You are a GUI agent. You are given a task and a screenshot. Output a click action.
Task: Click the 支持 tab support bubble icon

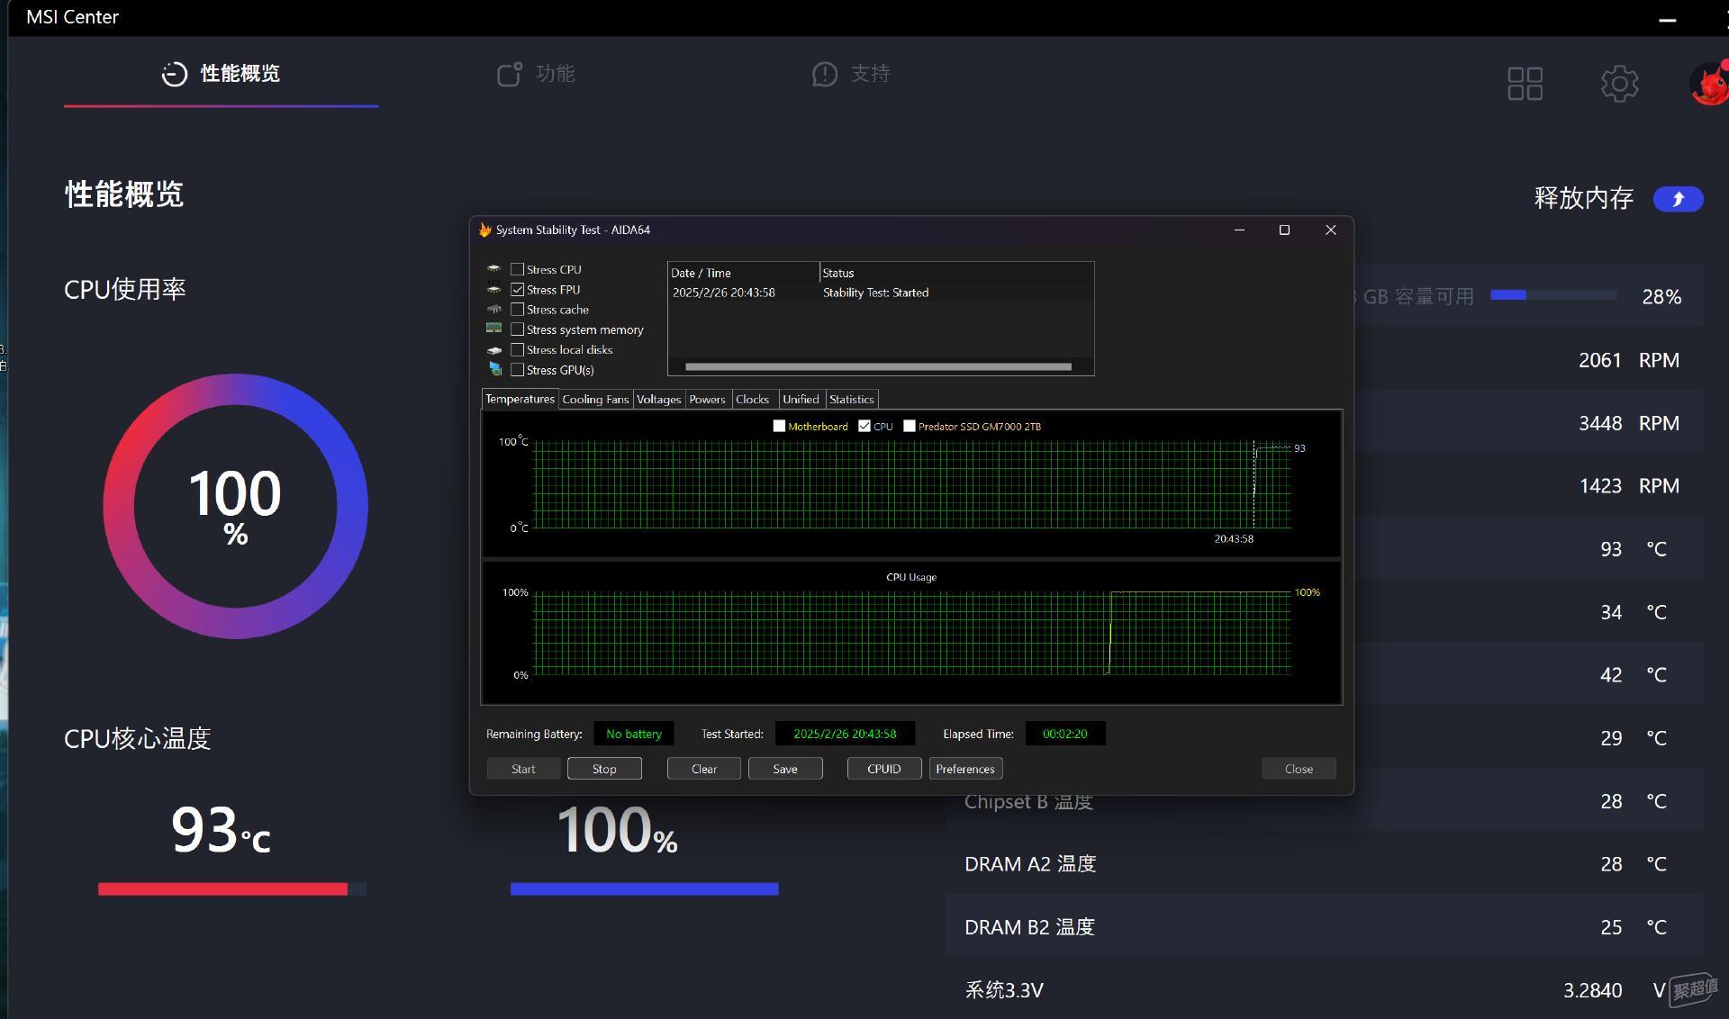(824, 74)
